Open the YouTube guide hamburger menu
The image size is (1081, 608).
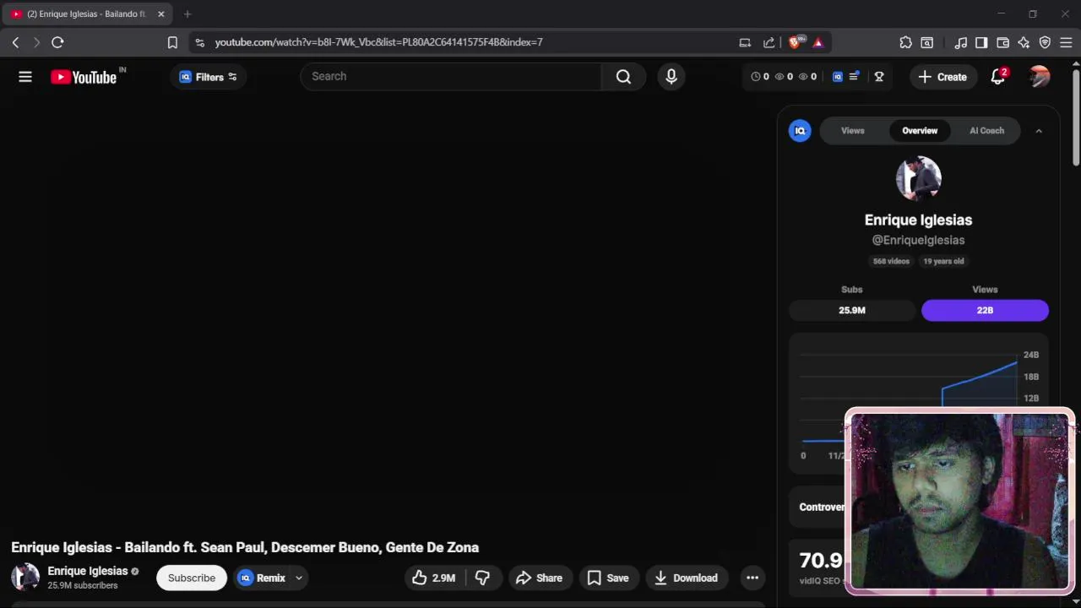pos(25,77)
